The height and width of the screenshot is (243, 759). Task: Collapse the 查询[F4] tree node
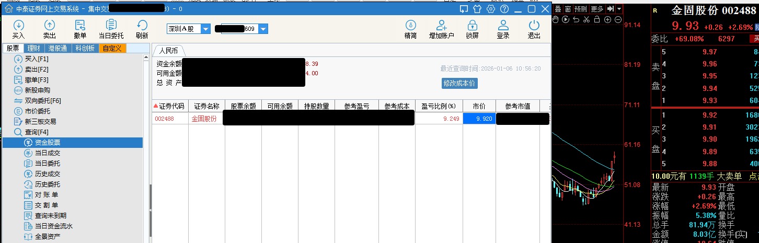click(x=37, y=132)
